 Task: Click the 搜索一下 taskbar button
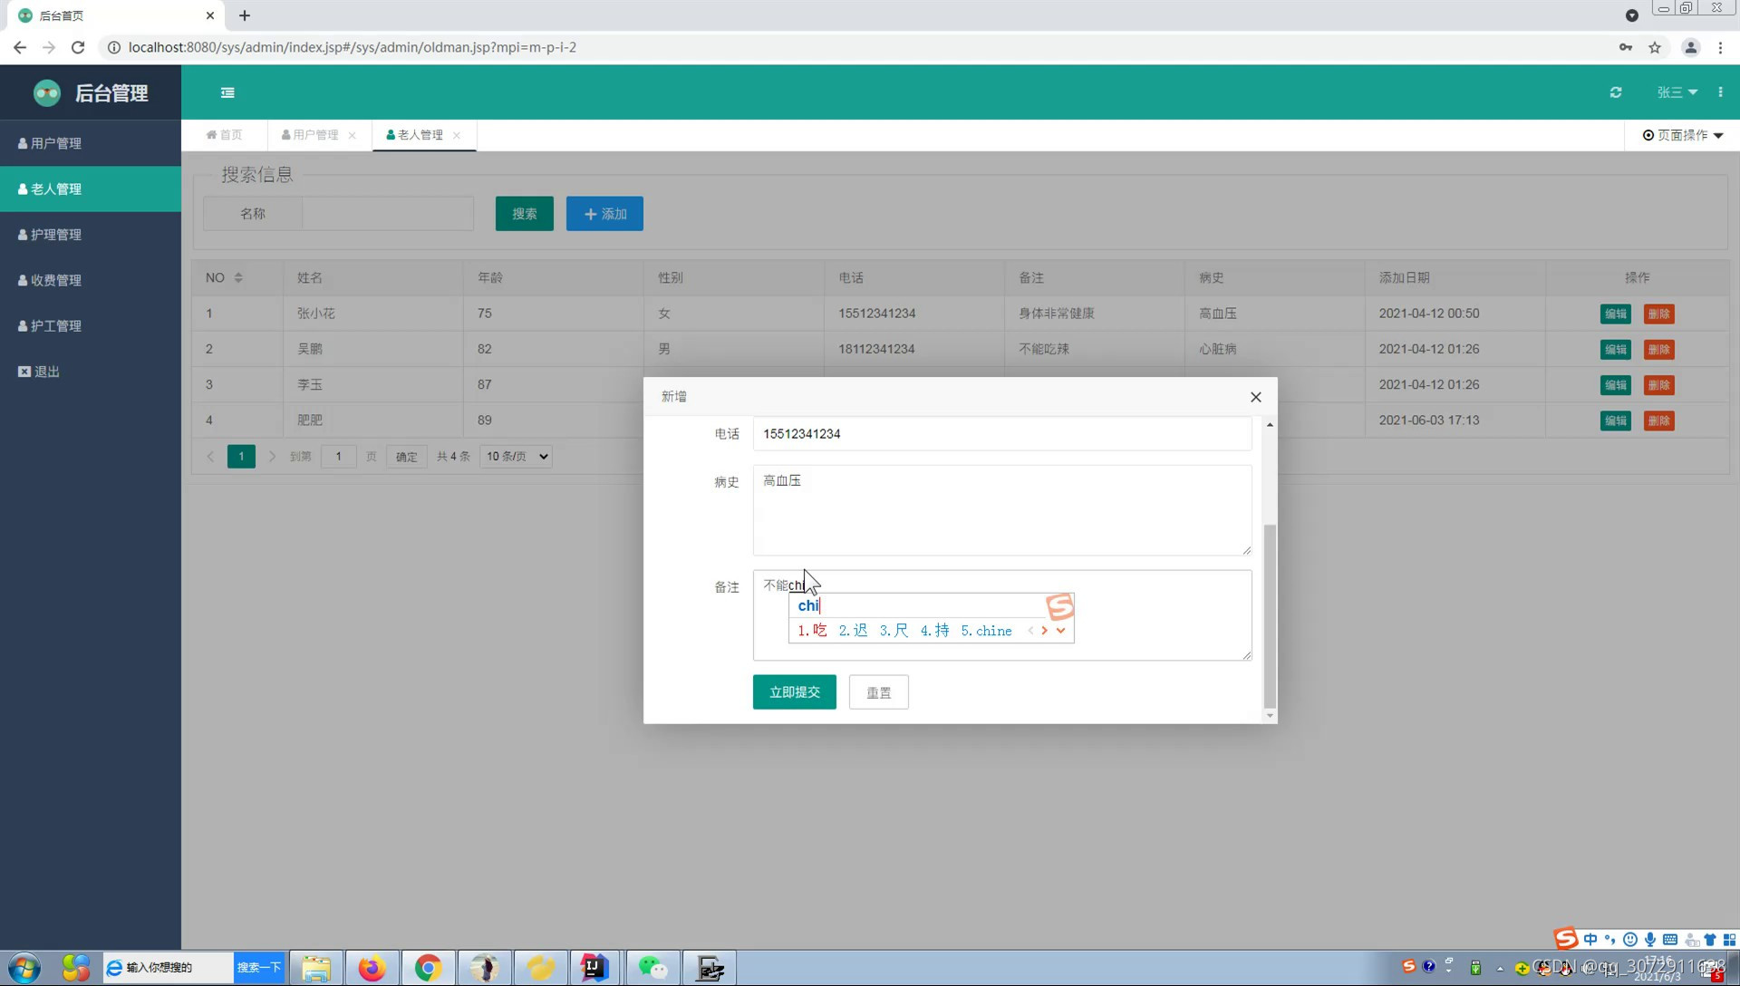point(259,968)
